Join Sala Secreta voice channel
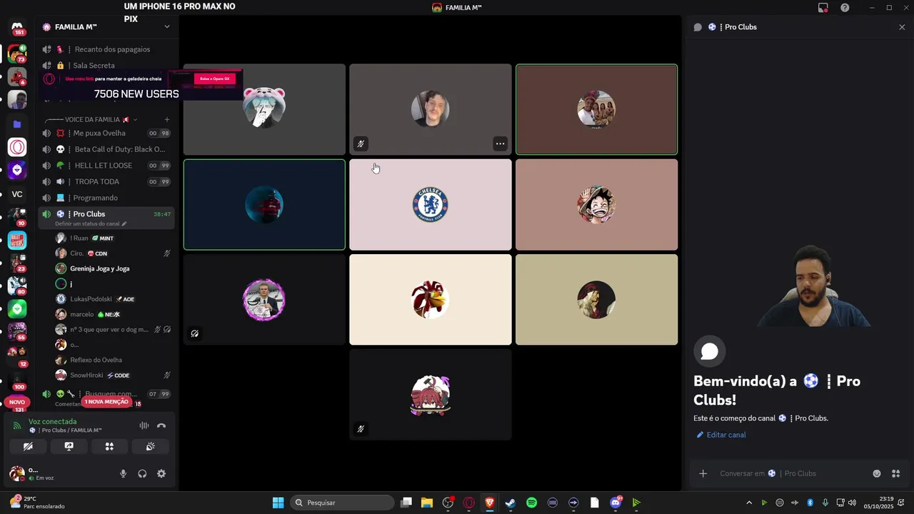This screenshot has height=514, width=914. tap(107, 66)
